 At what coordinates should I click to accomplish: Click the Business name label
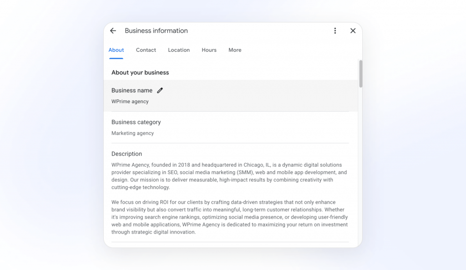pyautogui.click(x=132, y=90)
